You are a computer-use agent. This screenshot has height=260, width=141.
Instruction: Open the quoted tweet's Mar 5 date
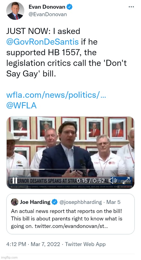[x=113, y=202]
